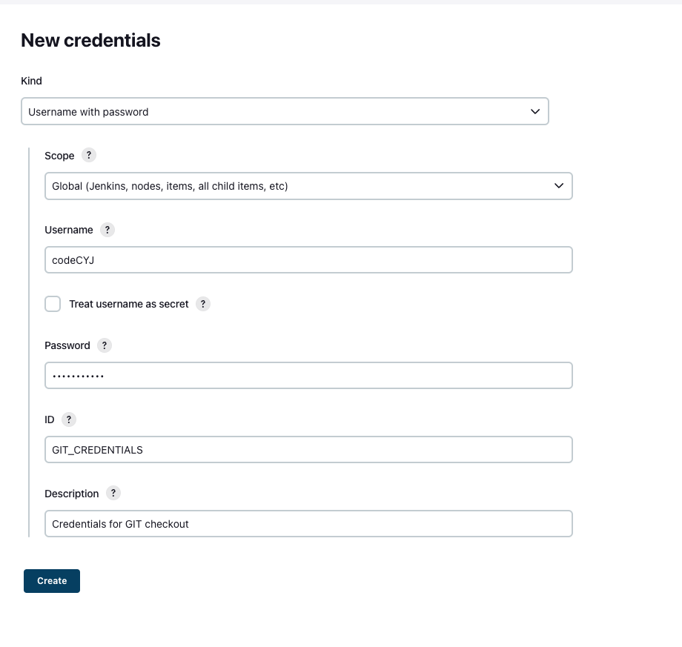Screen dimensions: 682x647
Task: Open the Kind dropdown showing Username with password
Action: click(285, 111)
